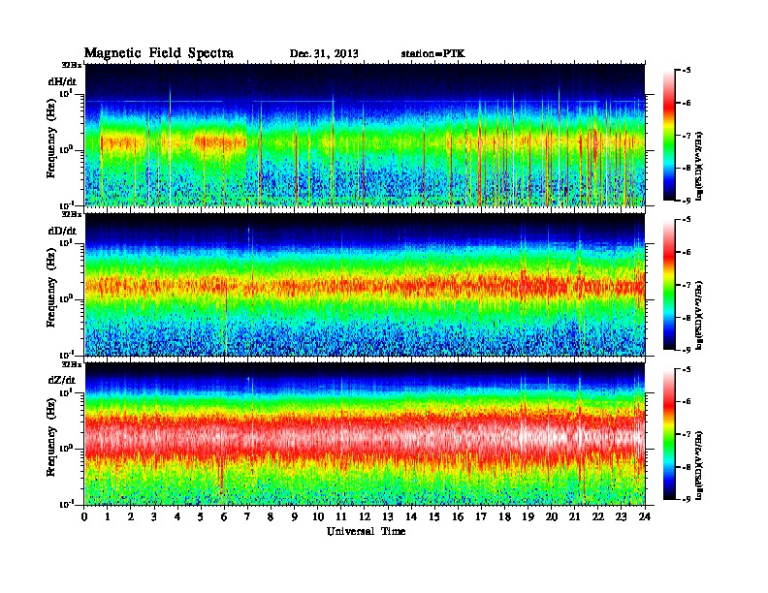This screenshot has height=593, width=768.
Task: Click the hour 20 tick label
Action: coord(552,516)
